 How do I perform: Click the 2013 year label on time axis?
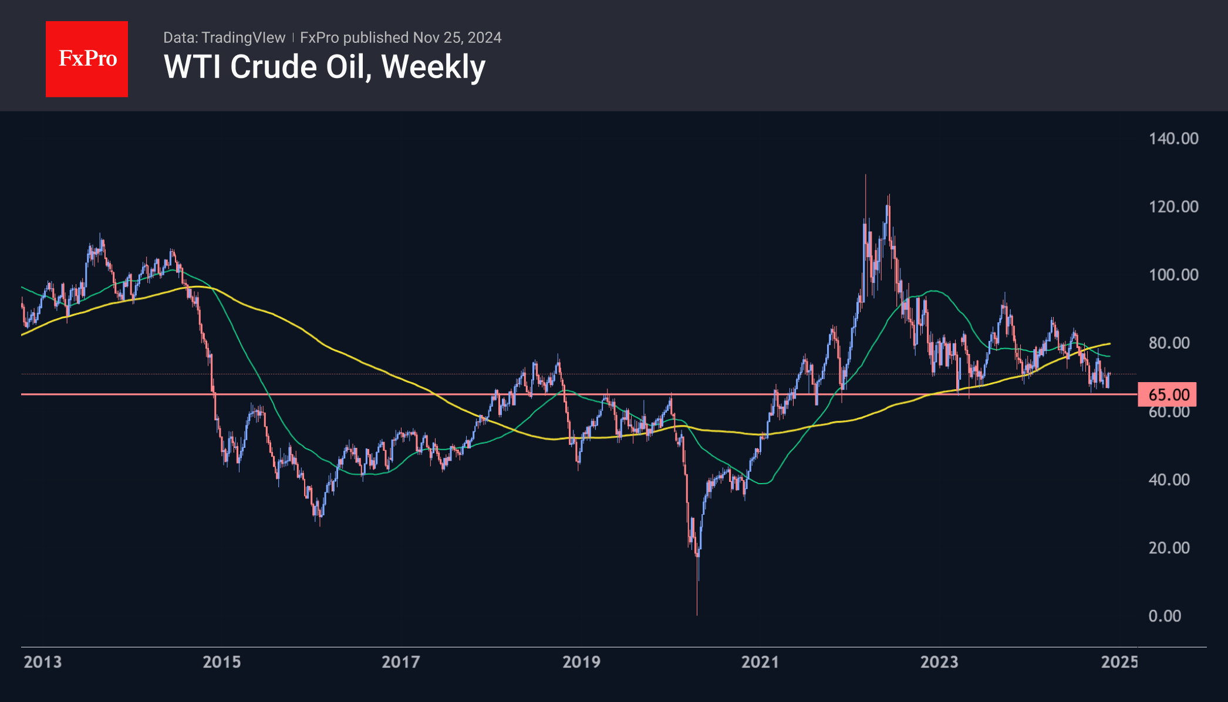pyautogui.click(x=42, y=662)
